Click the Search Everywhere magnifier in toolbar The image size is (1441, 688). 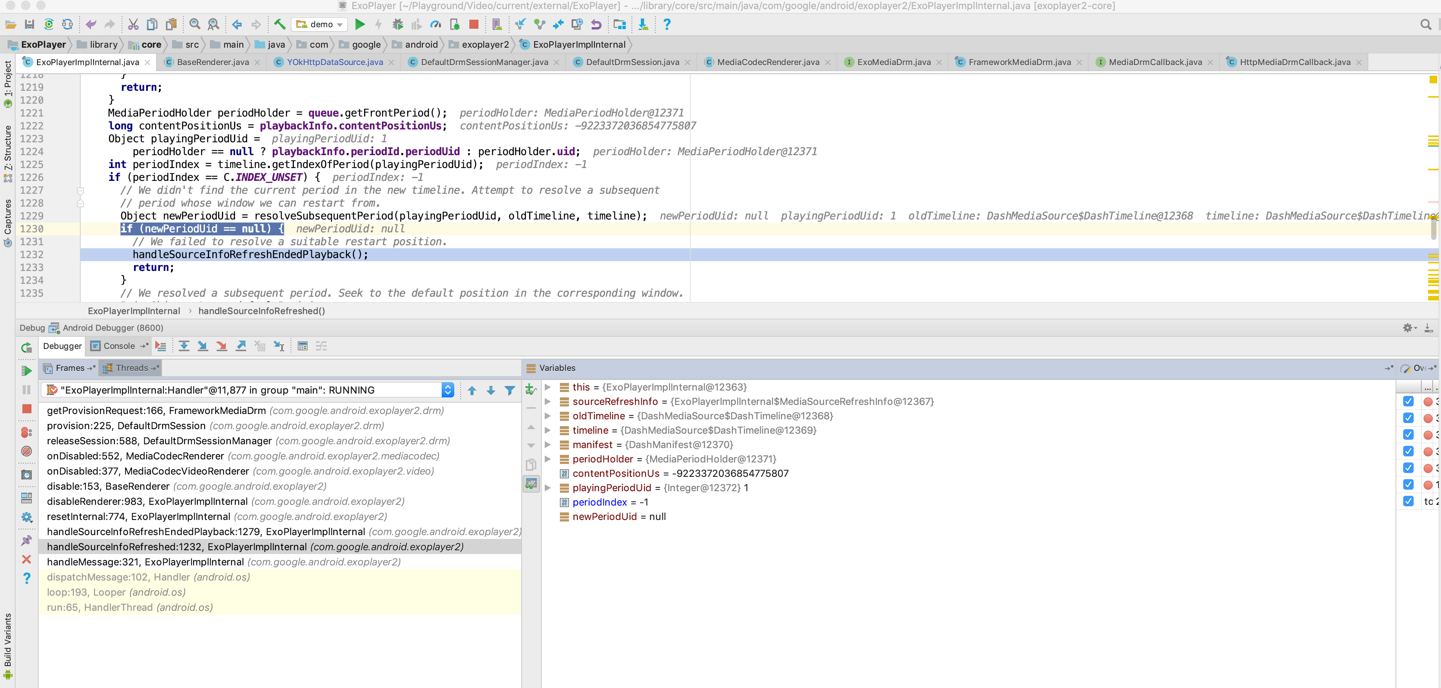point(1425,24)
